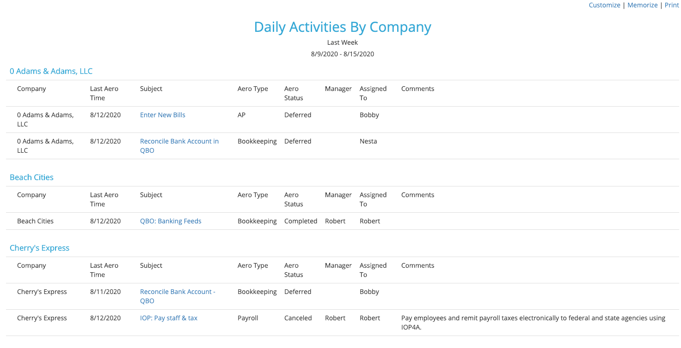Screen dimensions: 681x348
Task: Select the Completed status for Beach Cities
Action: pyautogui.click(x=301, y=221)
